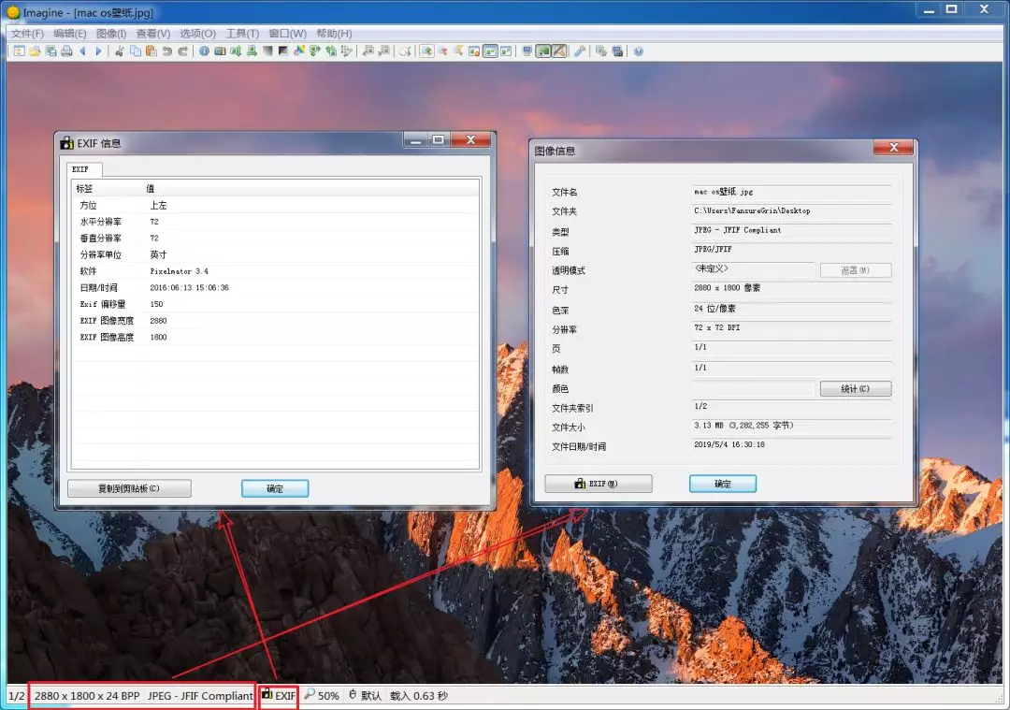Viewport: 1010px width, 710px height.
Task: Open the 图像(I) menu
Action: point(111,34)
